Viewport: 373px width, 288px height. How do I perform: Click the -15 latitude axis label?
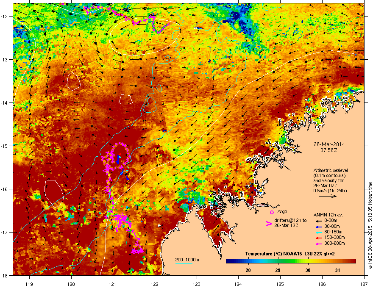click(x=5, y=146)
